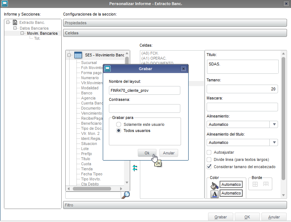This screenshot has width=291, height=222.
Task: Click the swap cells arrows icon
Action: click(135, 168)
